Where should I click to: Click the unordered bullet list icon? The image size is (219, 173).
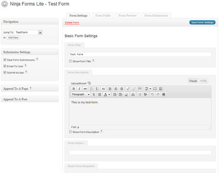pos(92,89)
